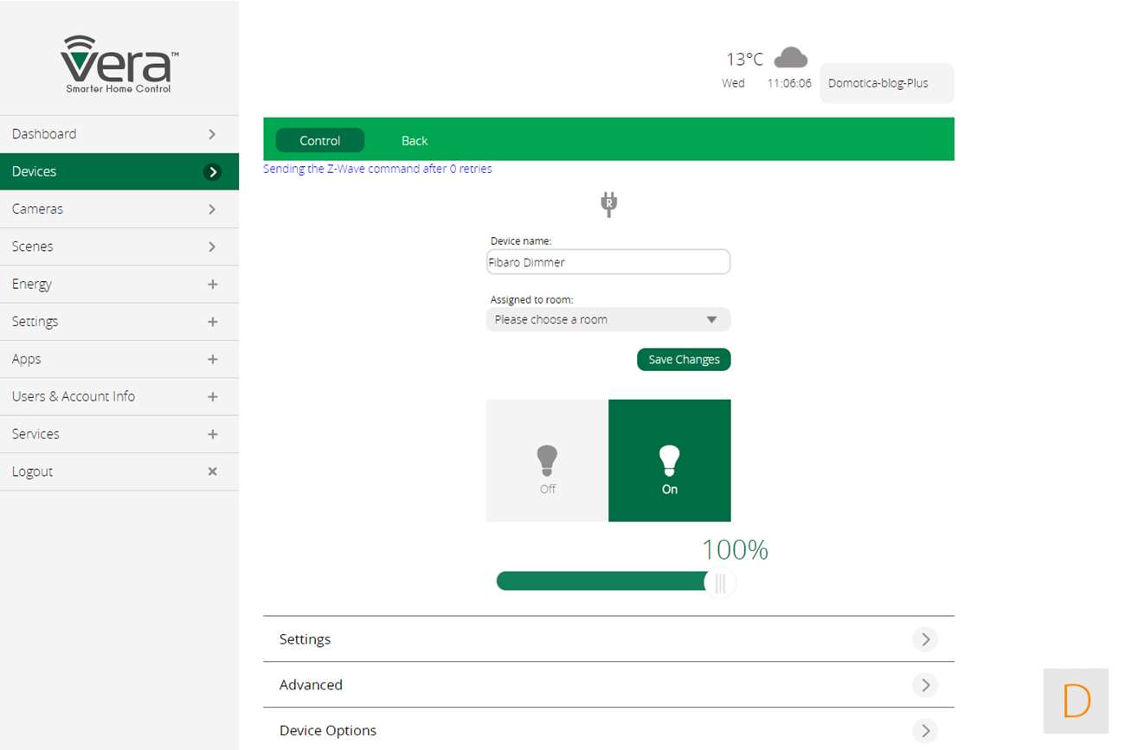Screen dimensions: 1125x750
Task: Click the Device name input field
Action: [607, 262]
